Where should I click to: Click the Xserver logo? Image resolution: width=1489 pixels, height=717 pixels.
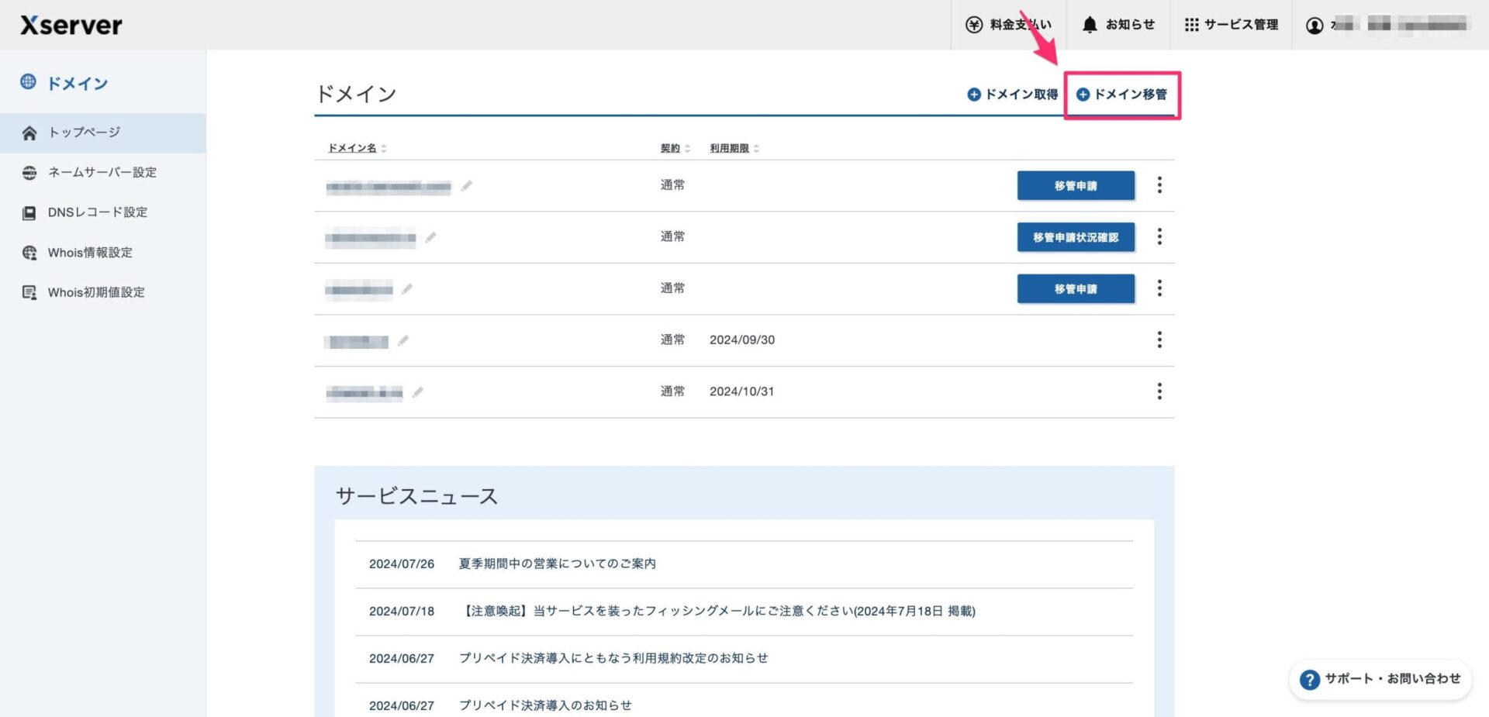click(x=70, y=24)
